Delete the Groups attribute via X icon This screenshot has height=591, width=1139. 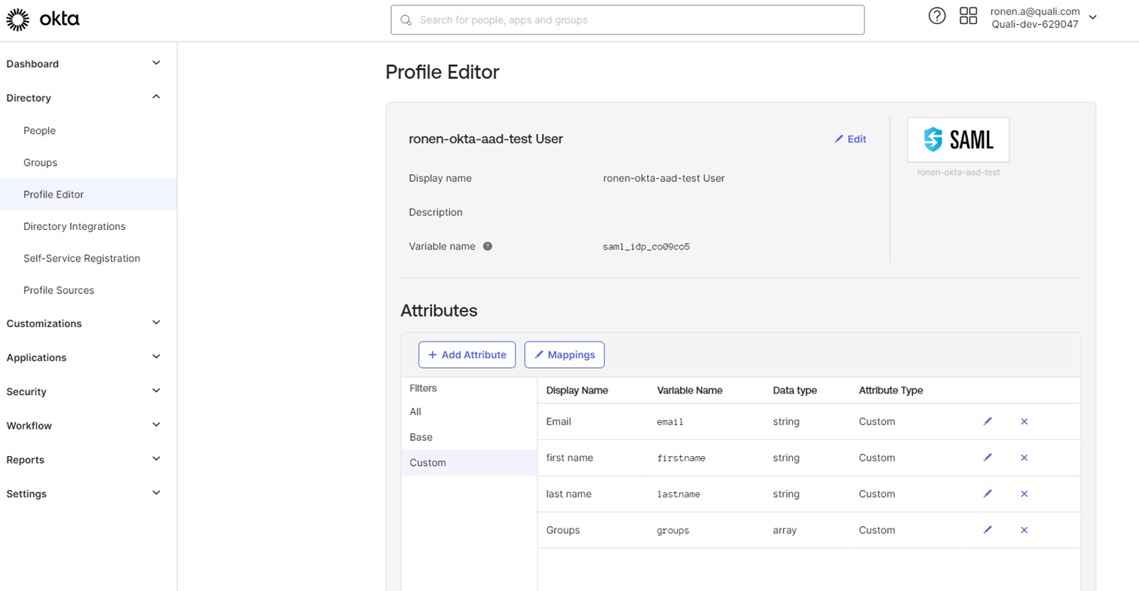point(1024,530)
